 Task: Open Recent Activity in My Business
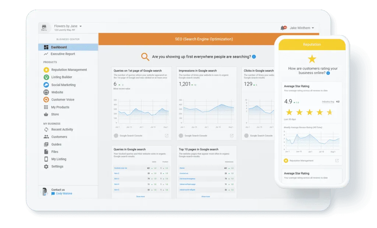click(62, 130)
